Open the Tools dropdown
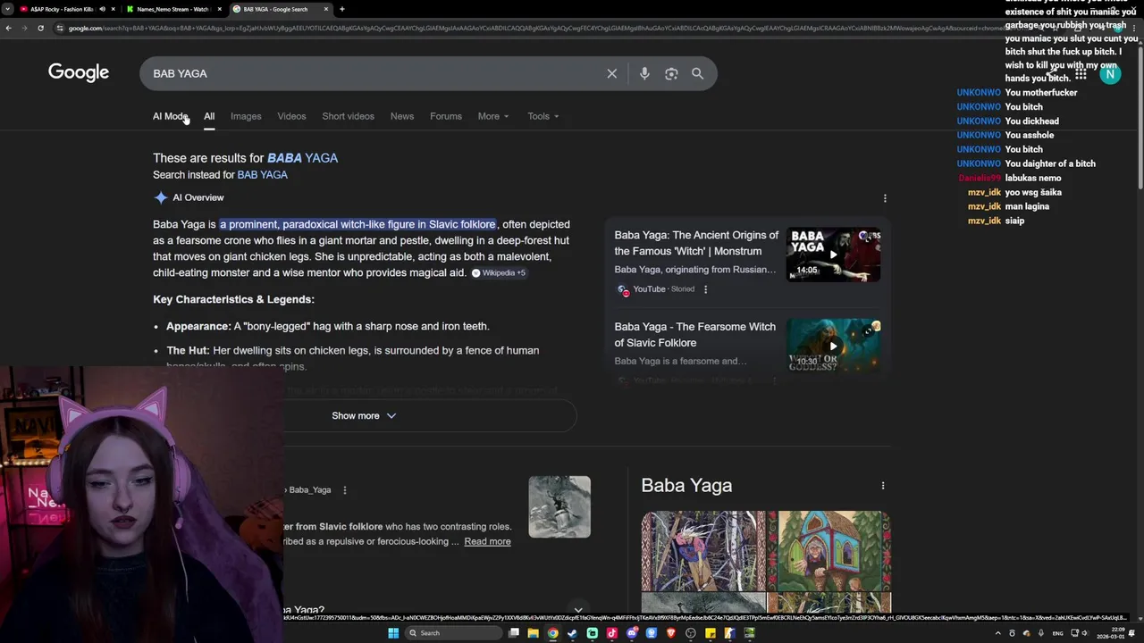1144x643 pixels. coord(543,116)
